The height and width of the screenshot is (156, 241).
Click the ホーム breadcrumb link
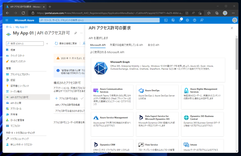[x=9, y=27]
